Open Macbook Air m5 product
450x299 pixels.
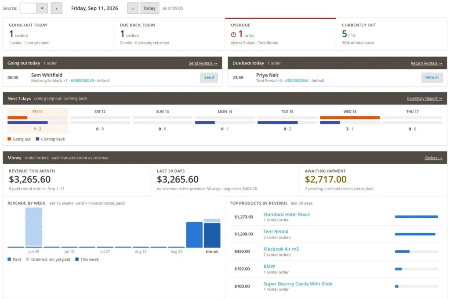[281, 249]
